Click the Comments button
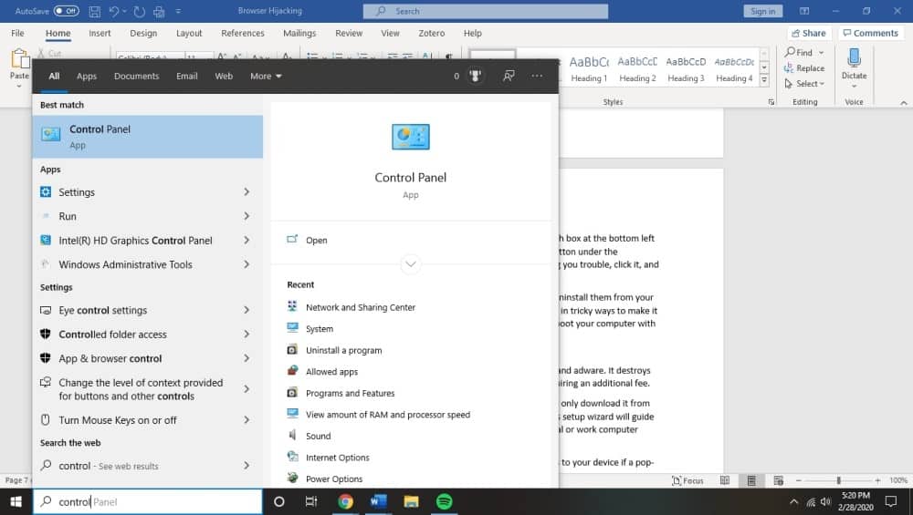 [870, 33]
